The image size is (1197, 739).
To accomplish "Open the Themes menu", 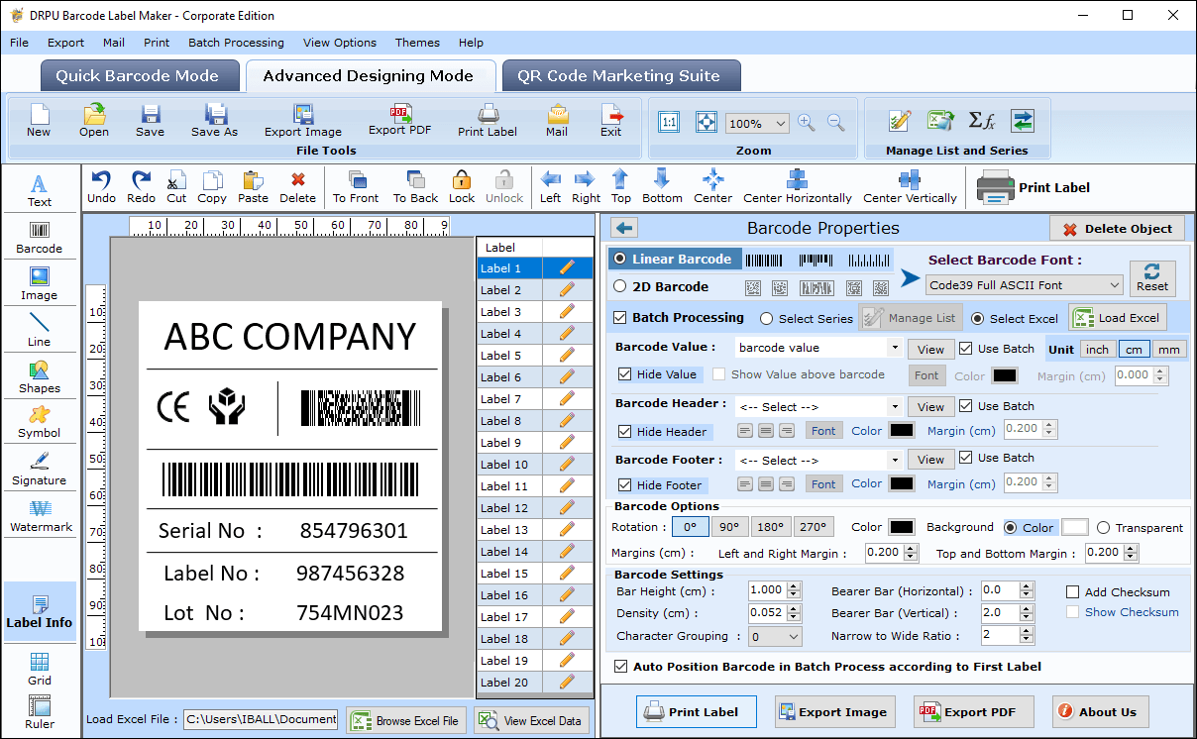I will click(417, 43).
